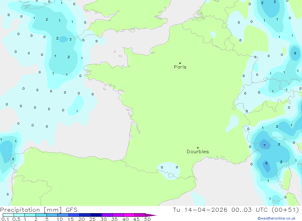Screen dimensions: 302x221
Task: Click the weatheronline.co.uk copyright link
Action: 277,218
